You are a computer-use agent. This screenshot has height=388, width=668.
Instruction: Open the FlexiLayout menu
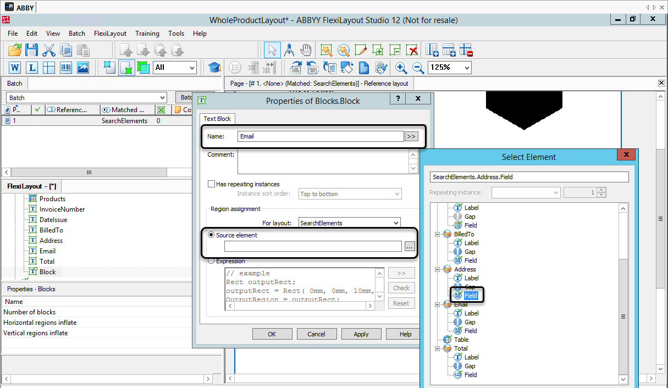point(110,34)
